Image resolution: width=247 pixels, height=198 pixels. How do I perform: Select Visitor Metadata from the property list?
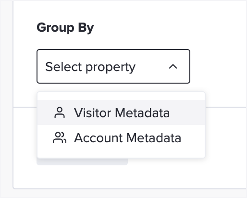point(121,112)
